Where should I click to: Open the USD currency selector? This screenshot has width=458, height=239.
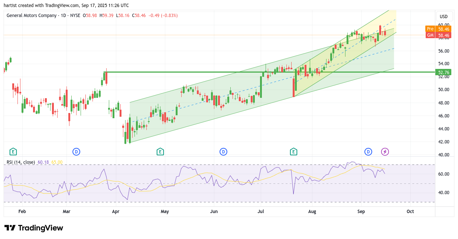pos(444,17)
